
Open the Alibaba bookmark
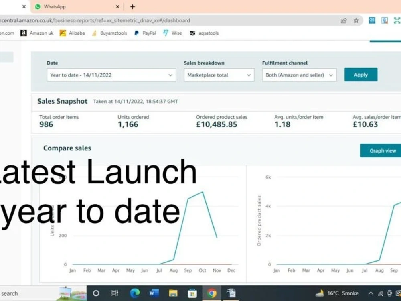pos(72,33)
